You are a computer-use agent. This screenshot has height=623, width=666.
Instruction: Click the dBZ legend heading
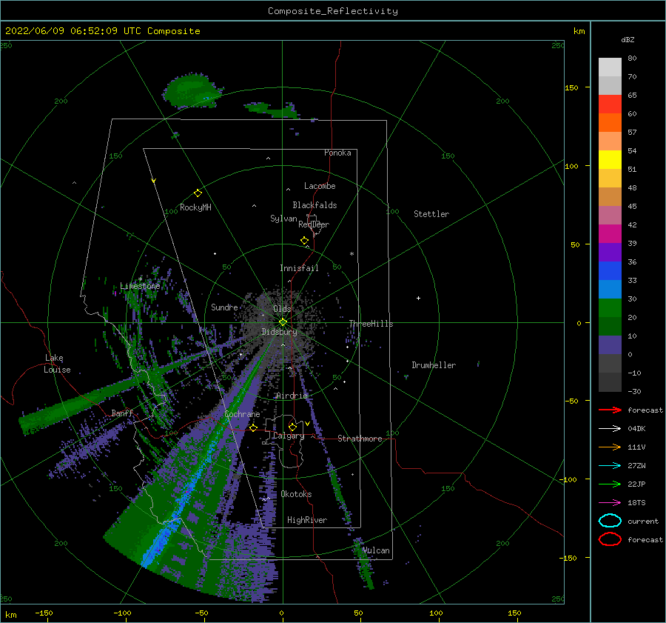pos(628,39)
